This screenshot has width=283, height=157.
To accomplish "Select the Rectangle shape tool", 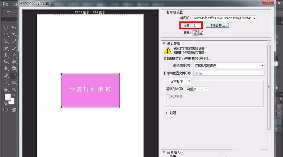I will coord(14,82).
